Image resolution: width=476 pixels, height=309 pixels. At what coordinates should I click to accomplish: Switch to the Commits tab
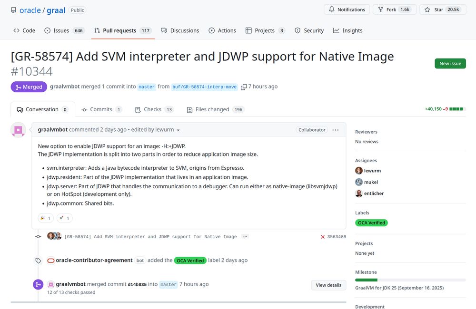(102, 109)
